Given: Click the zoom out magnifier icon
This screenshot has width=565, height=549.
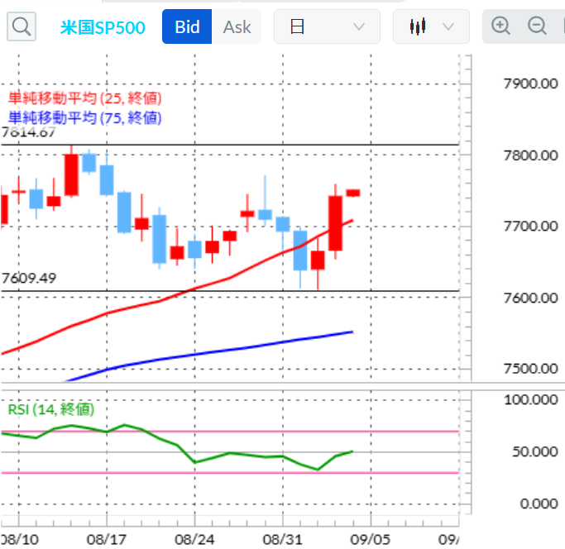Looking at the screenshot, I should pos(537,26).
